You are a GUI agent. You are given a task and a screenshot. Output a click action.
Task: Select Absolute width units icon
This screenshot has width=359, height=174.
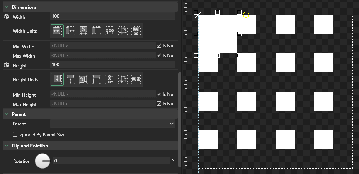57,31
